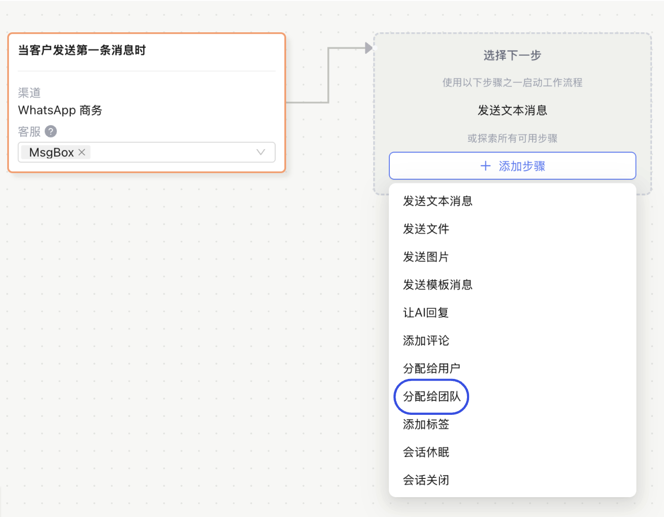This screenshot has height=517, width=664.
Task: Select the 当客户发送第一条消息时 trigger node
Action: [146, 51]
